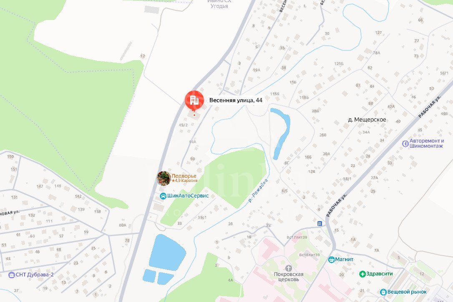This screenshot has height=302, width=453.
Task: Open the Подворье restaurant photo thumbnail
Action: (x=164, y=178)
